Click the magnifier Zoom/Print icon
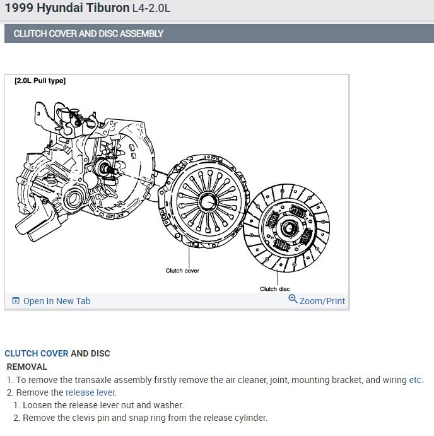 pos(293,298)
